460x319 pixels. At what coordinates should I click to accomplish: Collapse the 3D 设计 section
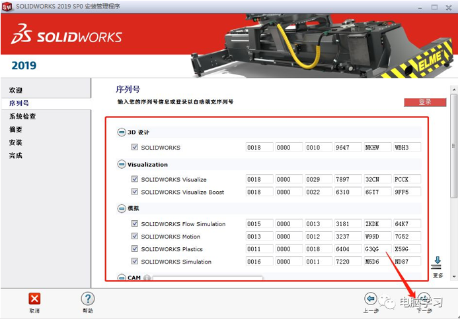pos(122,132)
